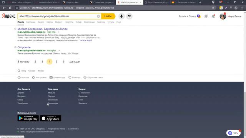This screenshot has width=246, height=138.
Task: Search the same query on Bing
Action: [x=24, y=71]
